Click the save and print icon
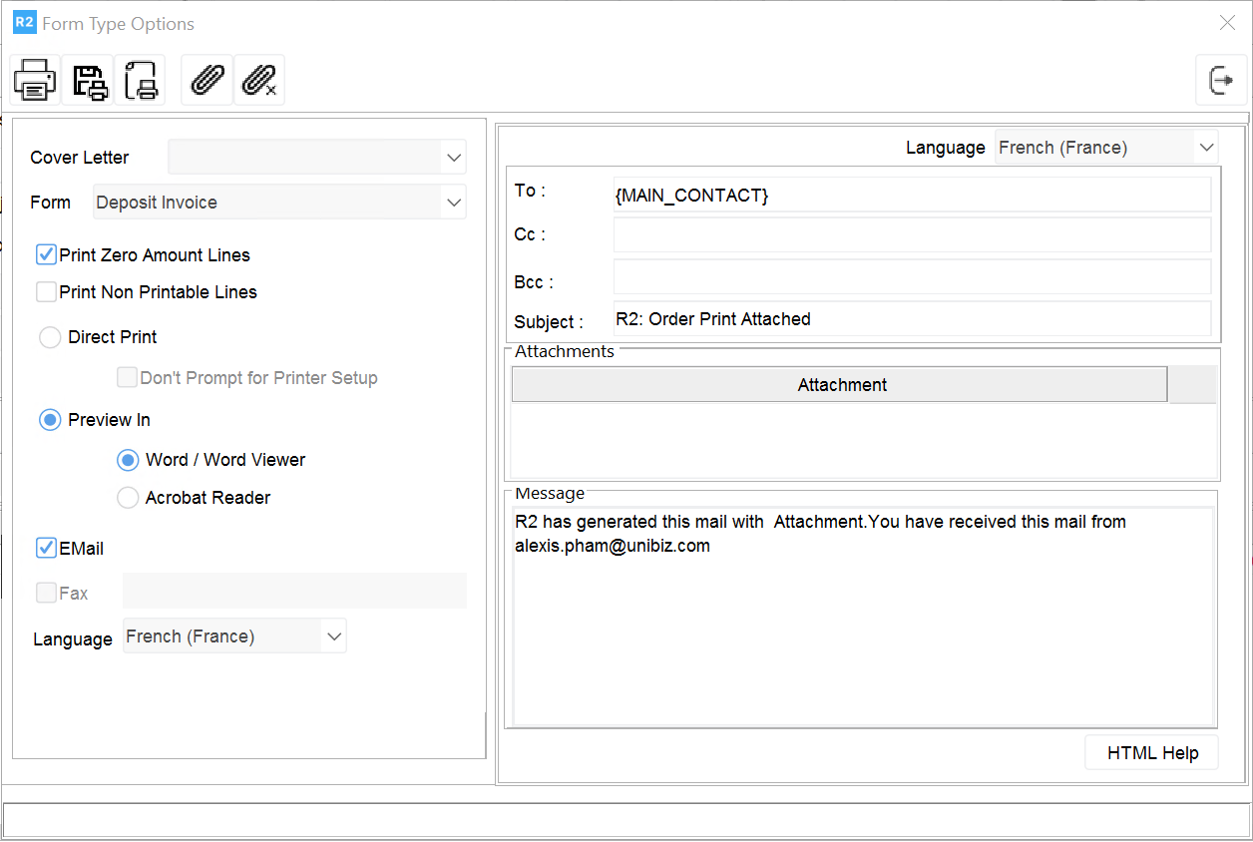Image resolution: width=1253 pixels, height=842 pixels. [x=88, y=80]
